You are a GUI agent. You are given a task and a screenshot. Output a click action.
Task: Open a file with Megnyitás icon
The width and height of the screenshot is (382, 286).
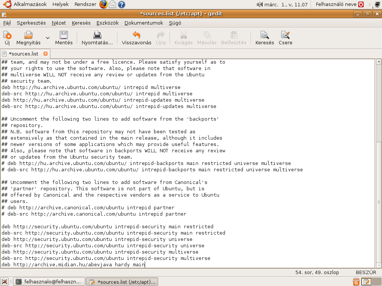pyautogui.click(x=28, y=38)
